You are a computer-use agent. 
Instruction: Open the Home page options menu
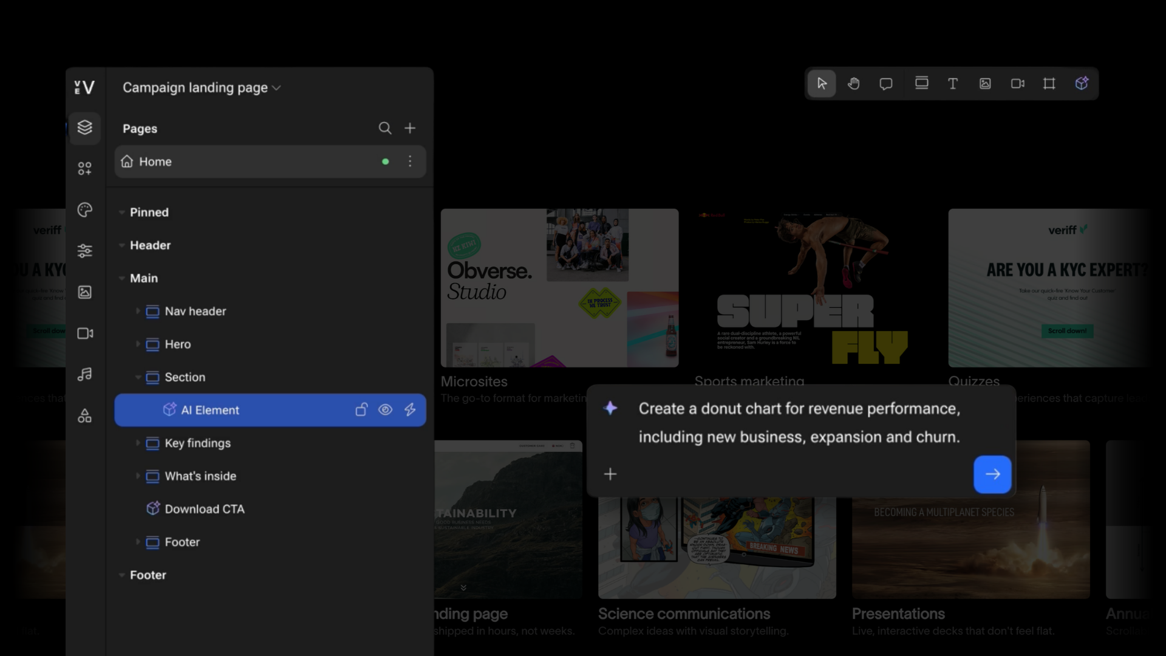pos(410,162)
